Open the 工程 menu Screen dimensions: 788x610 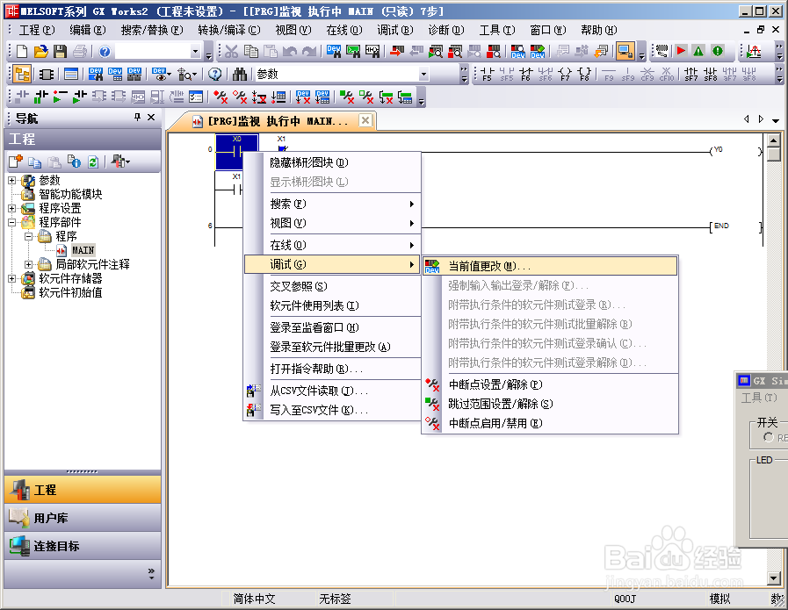37,30
